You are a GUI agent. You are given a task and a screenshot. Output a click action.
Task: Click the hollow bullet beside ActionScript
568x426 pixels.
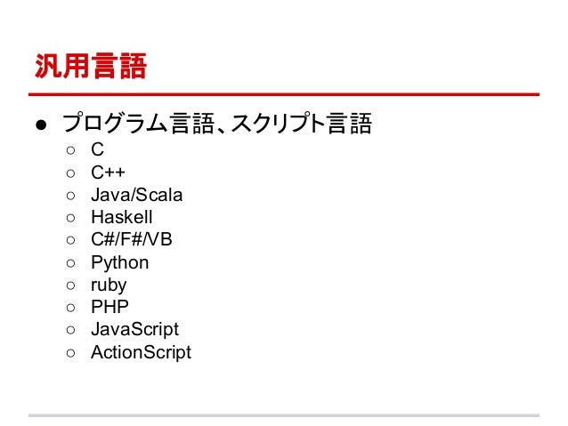click(70, 353)
